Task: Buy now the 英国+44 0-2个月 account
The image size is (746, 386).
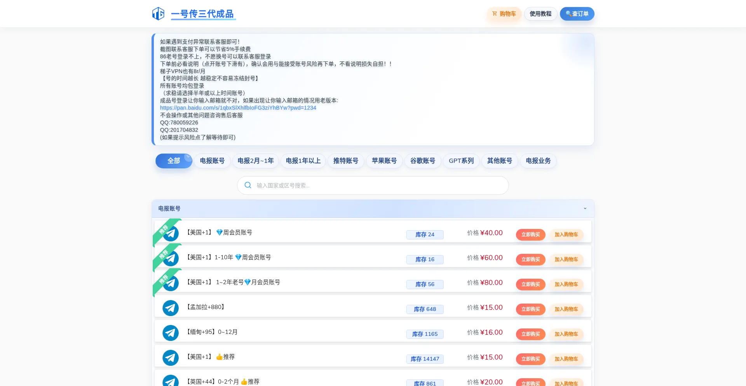Action: pos(531,383)
